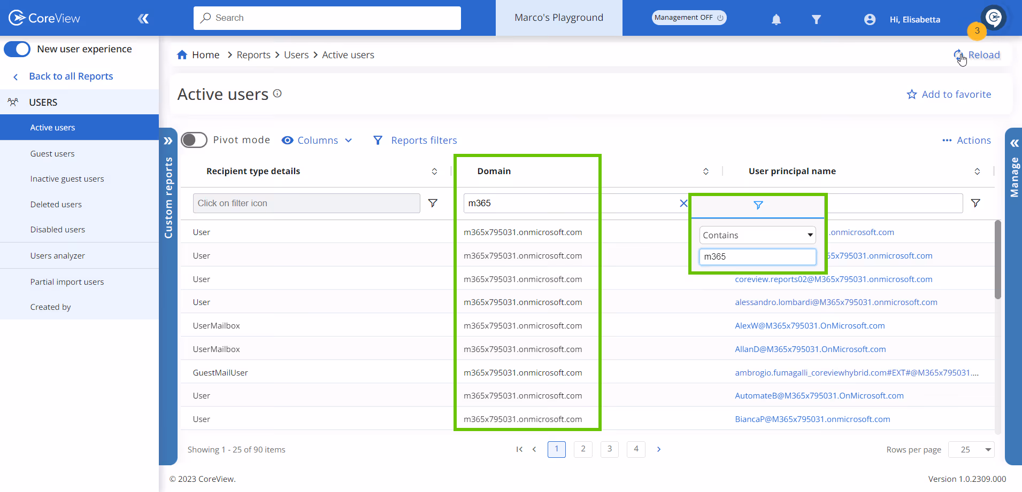
Task: Click the Showing 1 - 25 of 90 items text
Action: coord(236,450)
